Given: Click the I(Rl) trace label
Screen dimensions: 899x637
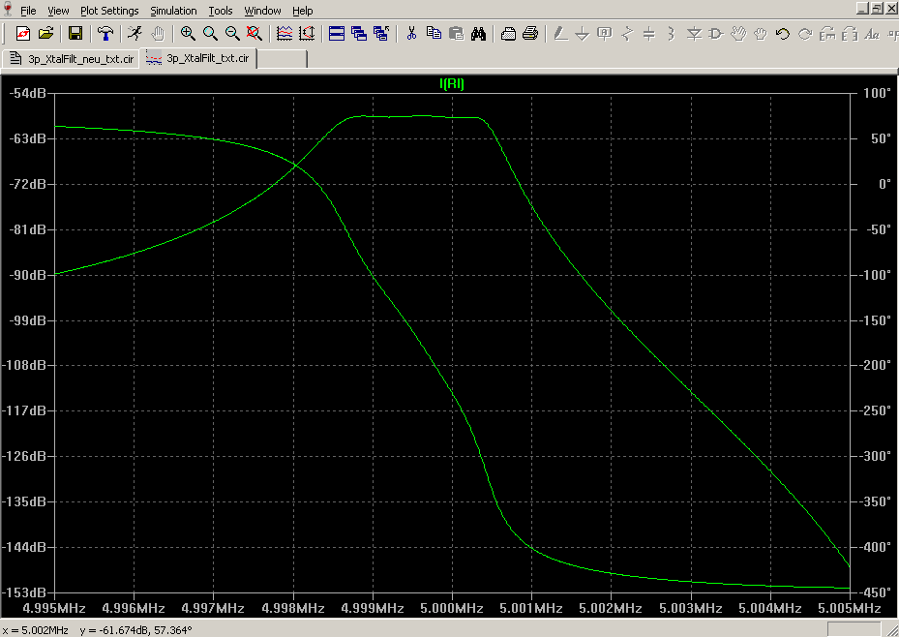Looking at the screenshot, I should 452,83.
